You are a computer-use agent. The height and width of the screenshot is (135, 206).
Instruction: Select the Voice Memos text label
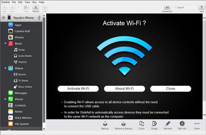pyautogui.click(x=23, y=118)
